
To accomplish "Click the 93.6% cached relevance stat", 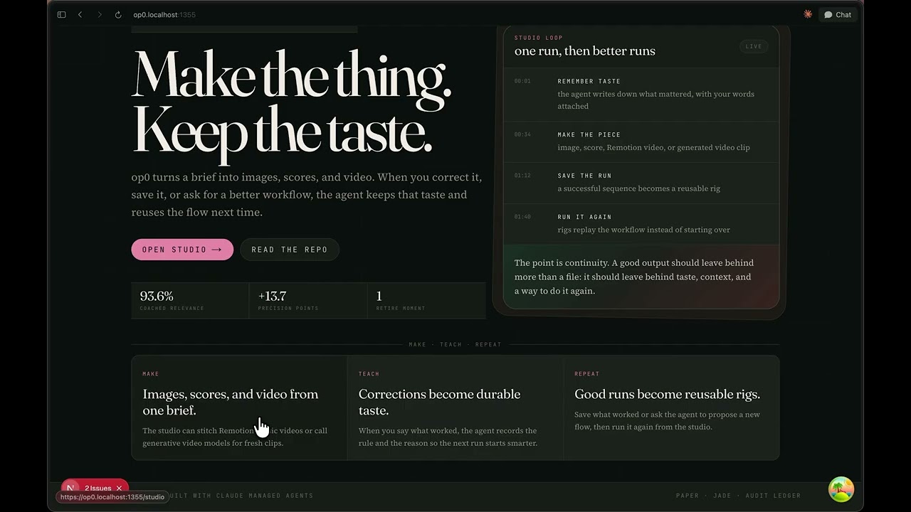I will (190, 300).
